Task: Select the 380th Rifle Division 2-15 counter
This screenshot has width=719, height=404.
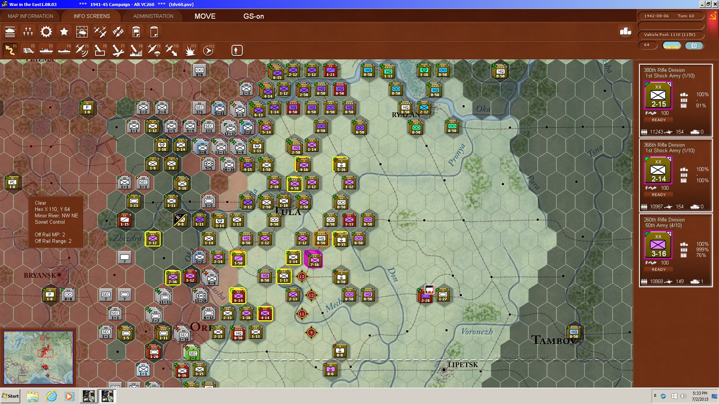Action: coord(658,96)
